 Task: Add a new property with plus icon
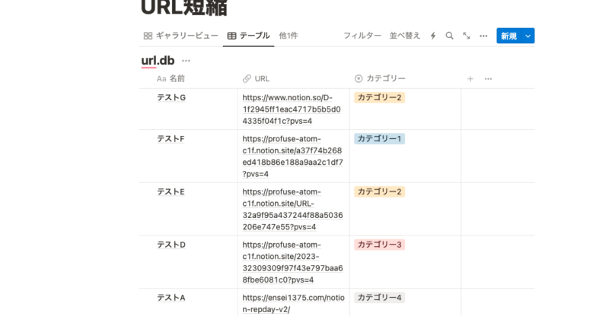(x=470, y=79)
